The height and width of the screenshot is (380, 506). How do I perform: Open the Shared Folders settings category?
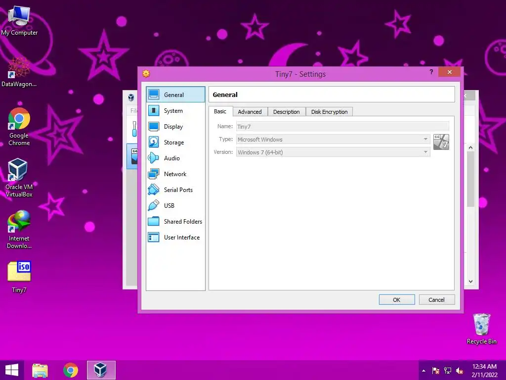click(x=175, y=221)
